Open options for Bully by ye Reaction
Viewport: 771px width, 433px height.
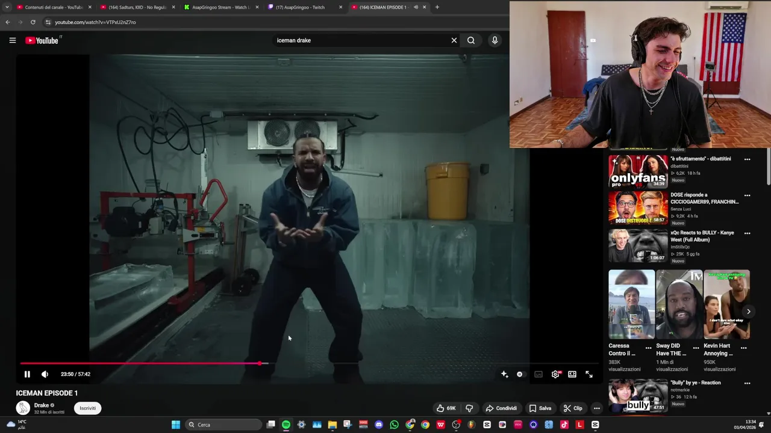[x=747, y=383]
